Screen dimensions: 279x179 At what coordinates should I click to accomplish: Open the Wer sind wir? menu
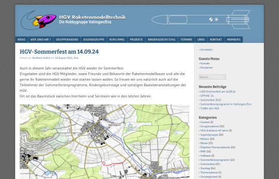tap(40, 40)
